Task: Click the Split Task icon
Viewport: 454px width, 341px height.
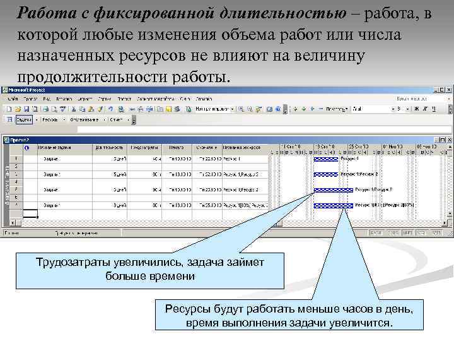Action: (149, 109)
